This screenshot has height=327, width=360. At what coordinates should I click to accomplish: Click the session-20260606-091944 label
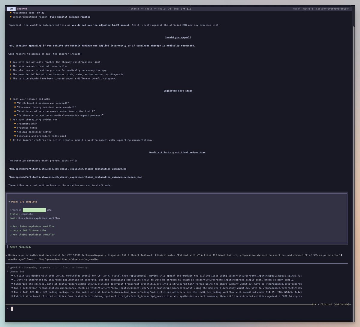333,9
